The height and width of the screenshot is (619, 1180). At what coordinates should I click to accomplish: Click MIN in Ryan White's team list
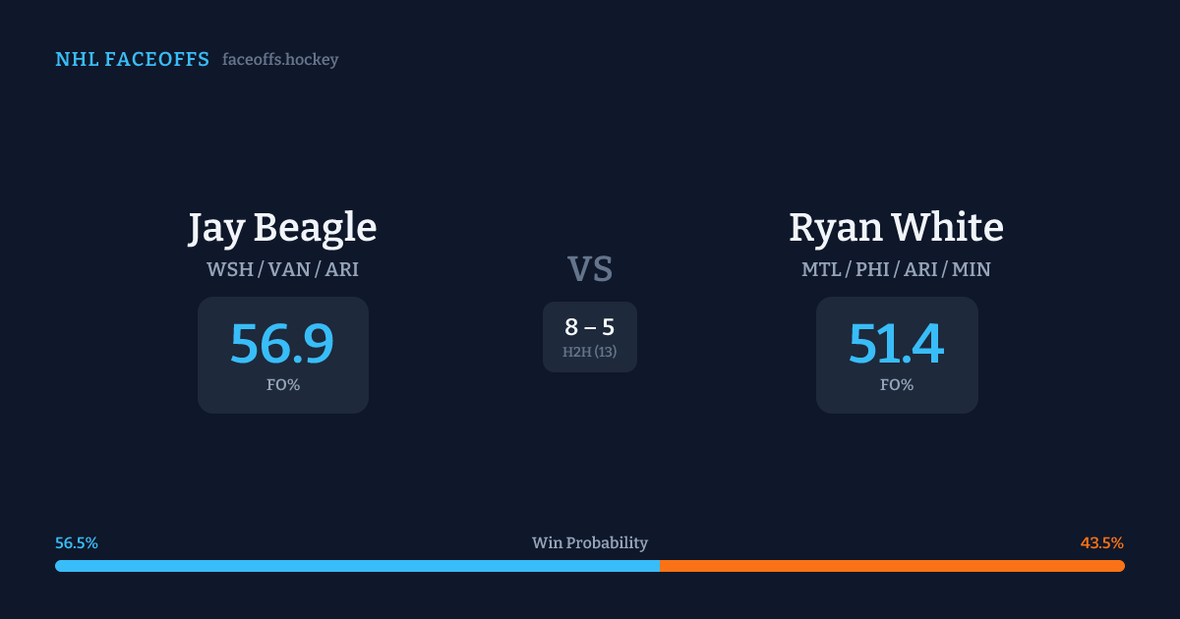(972, 269)
